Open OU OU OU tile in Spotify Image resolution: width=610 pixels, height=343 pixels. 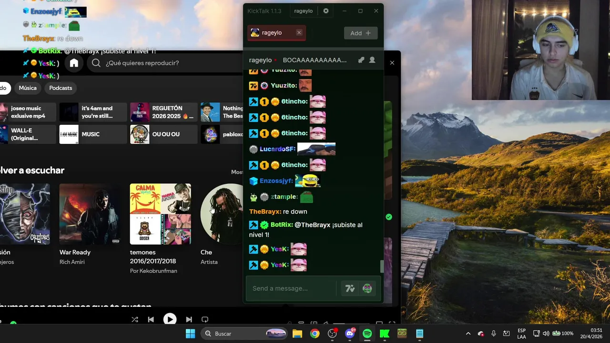[163, 134]
